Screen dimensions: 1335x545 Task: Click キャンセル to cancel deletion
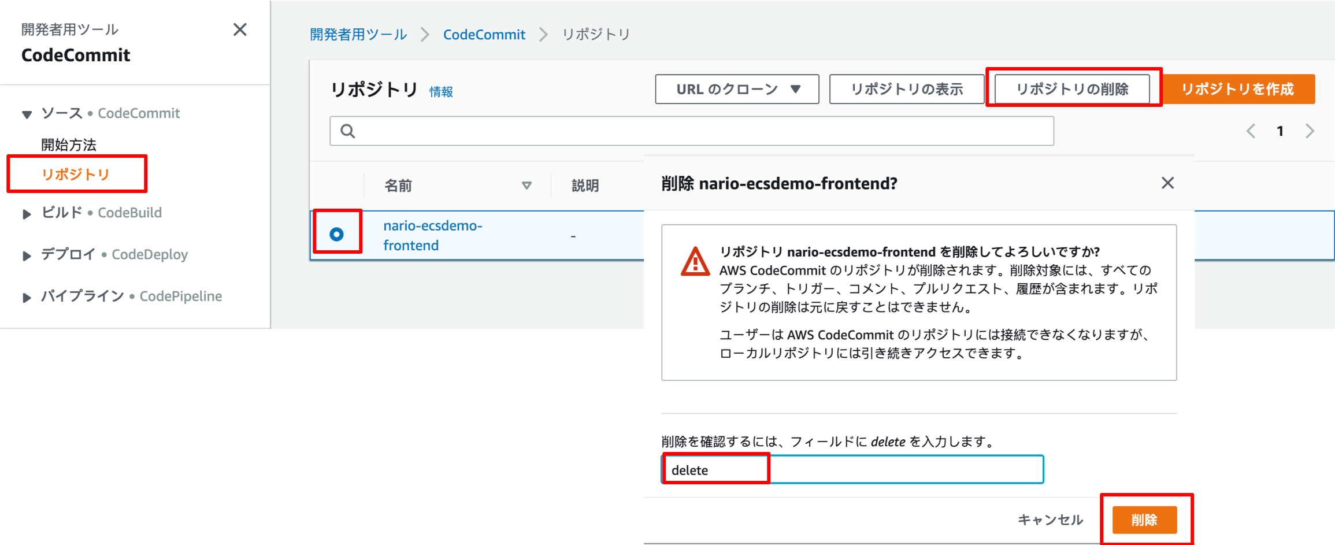click(1050, 520)
